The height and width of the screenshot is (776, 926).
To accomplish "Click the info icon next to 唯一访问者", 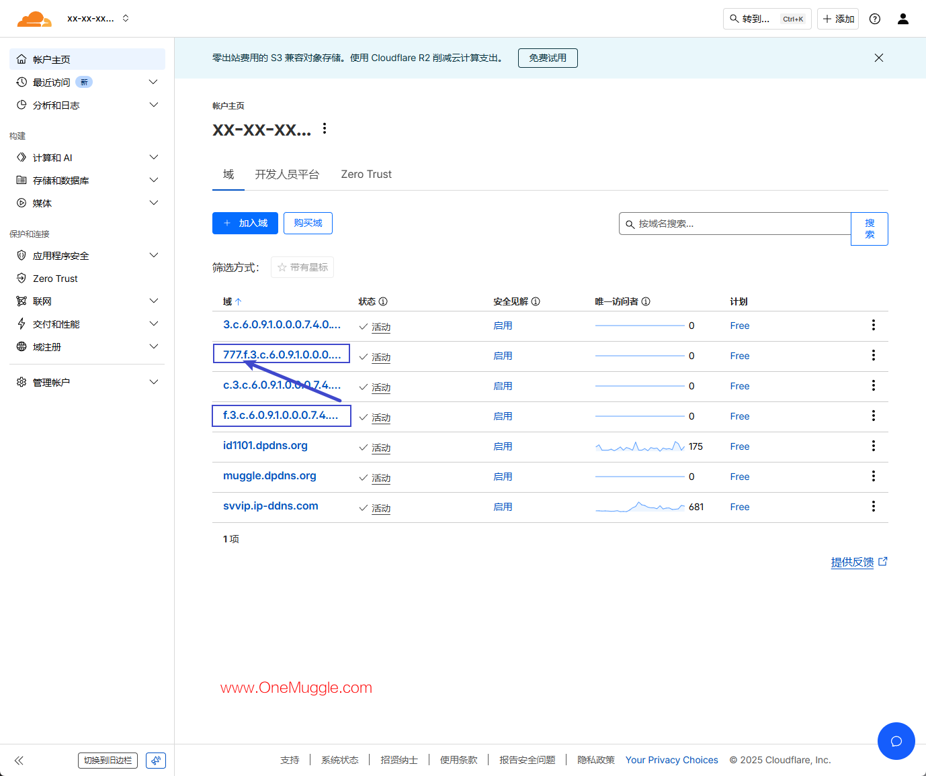I will pos(646,301).
